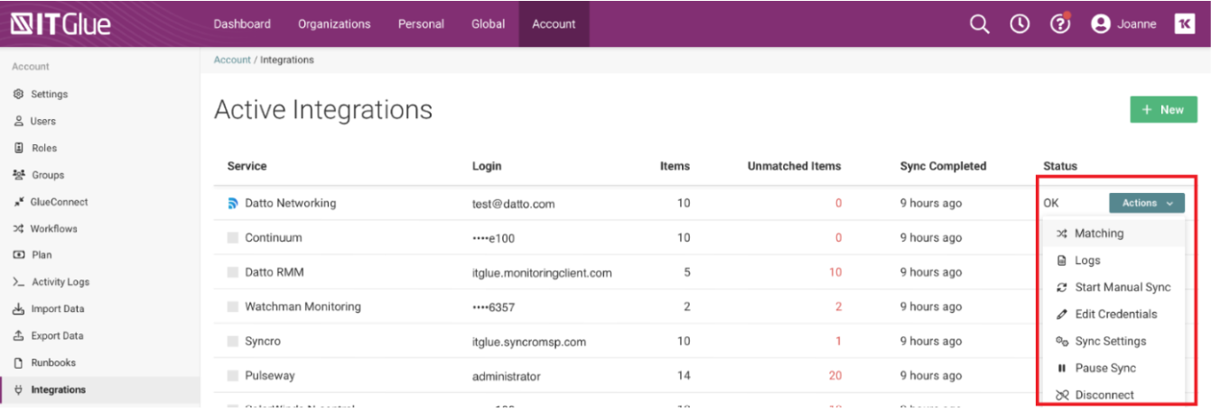Click the Roles icon in sidebar

[x=18, y=148]
